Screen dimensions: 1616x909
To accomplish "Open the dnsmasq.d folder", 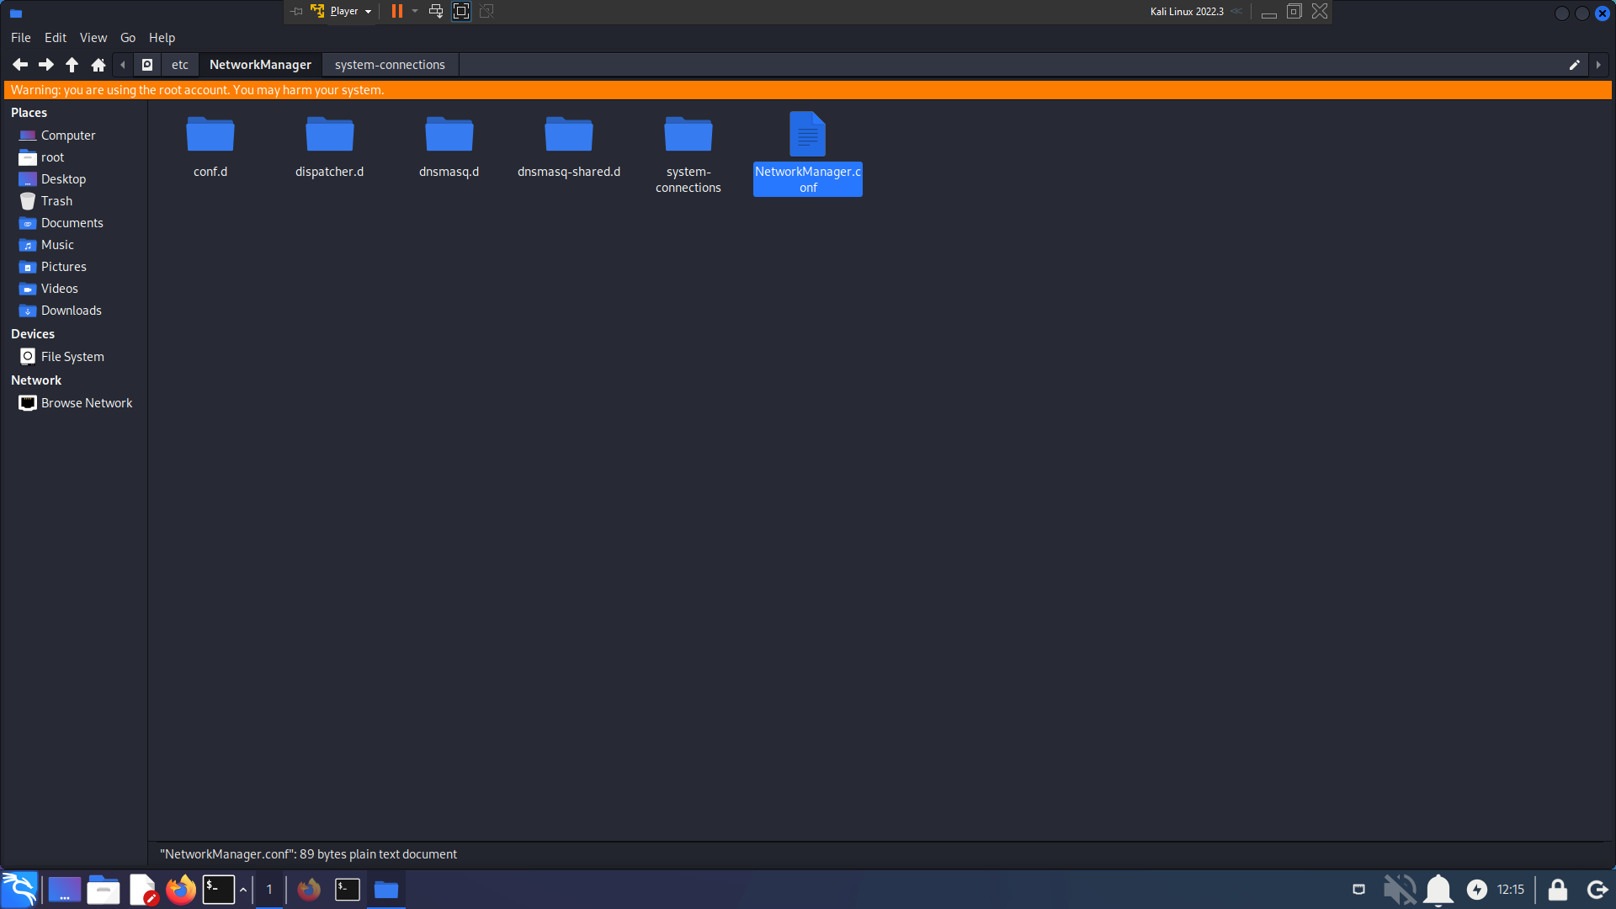I will point(449,135).
